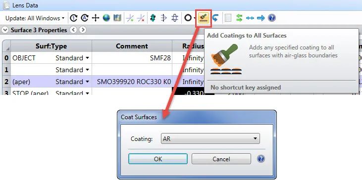Open Surf:Type dropdown for OBJECT row
The width and height of the screenshot is (362, 180).
click(x=87, y=58)
